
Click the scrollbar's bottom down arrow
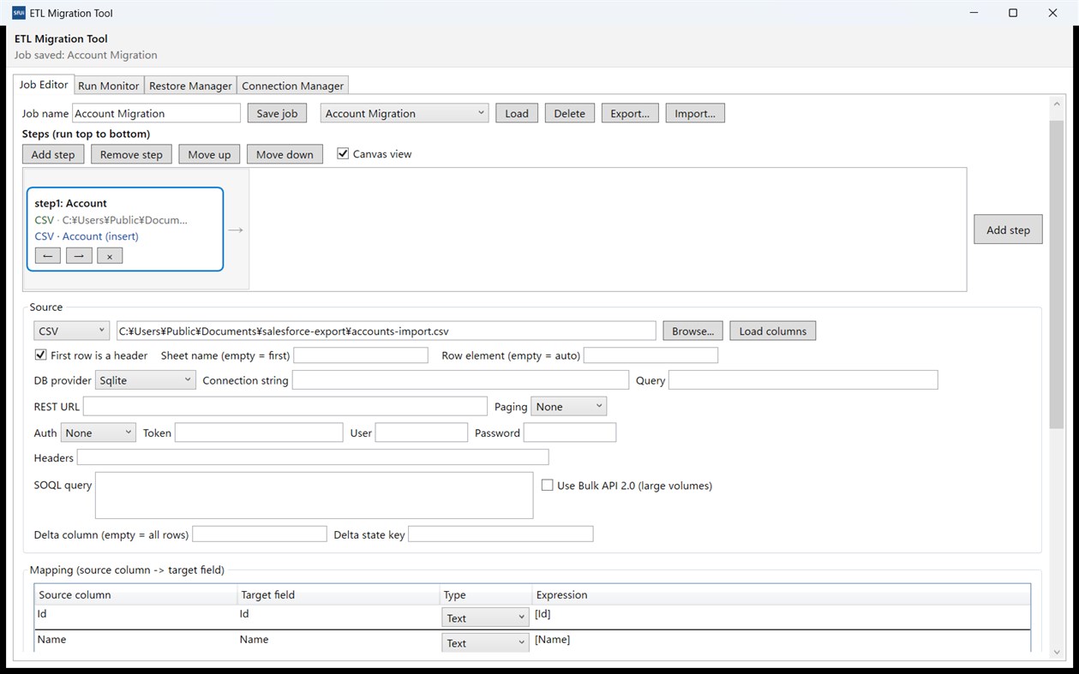tap(1056, 651)
